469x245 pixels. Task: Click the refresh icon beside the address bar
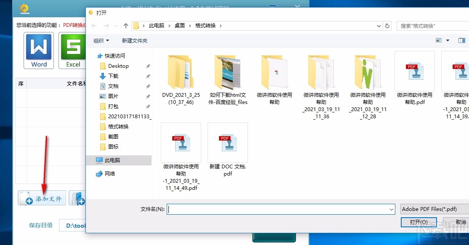pos(387,25)
